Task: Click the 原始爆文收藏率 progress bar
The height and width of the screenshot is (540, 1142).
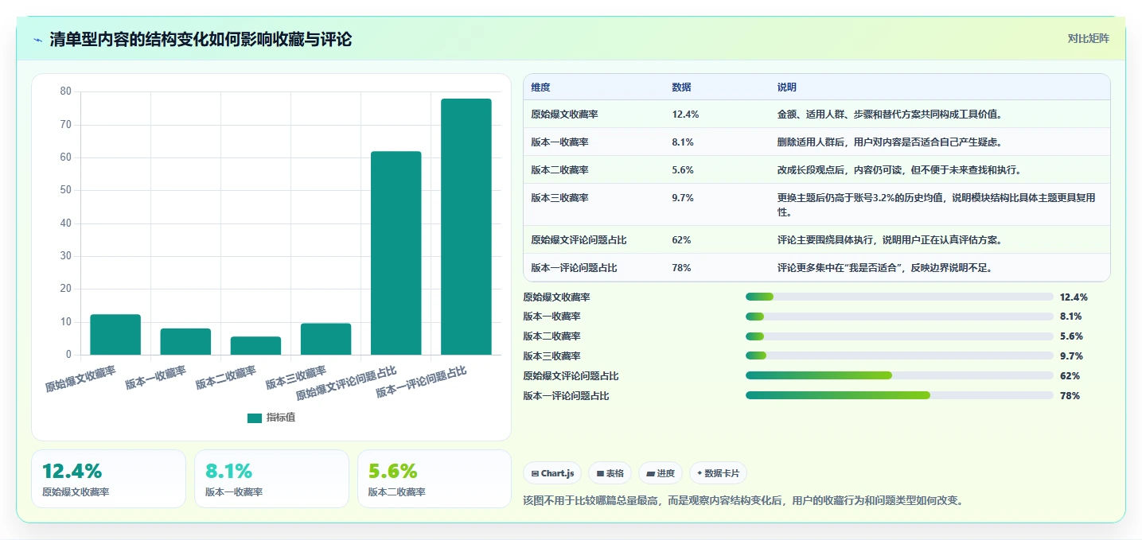Action: (899, 297)
